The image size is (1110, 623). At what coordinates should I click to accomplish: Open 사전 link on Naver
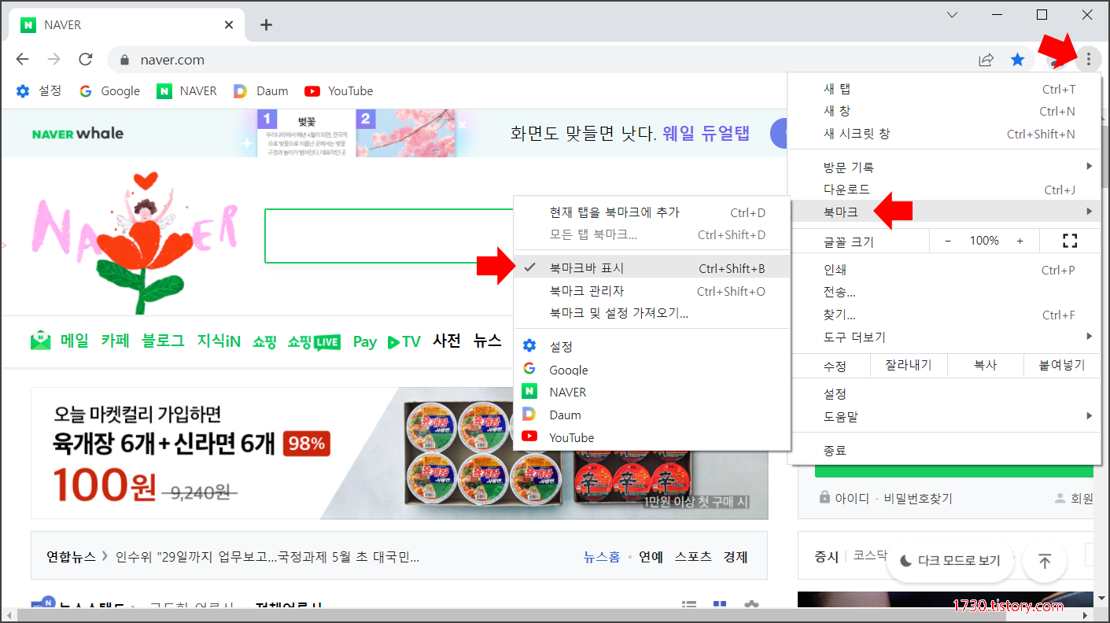pyautogui.click(x=447, y=341)
